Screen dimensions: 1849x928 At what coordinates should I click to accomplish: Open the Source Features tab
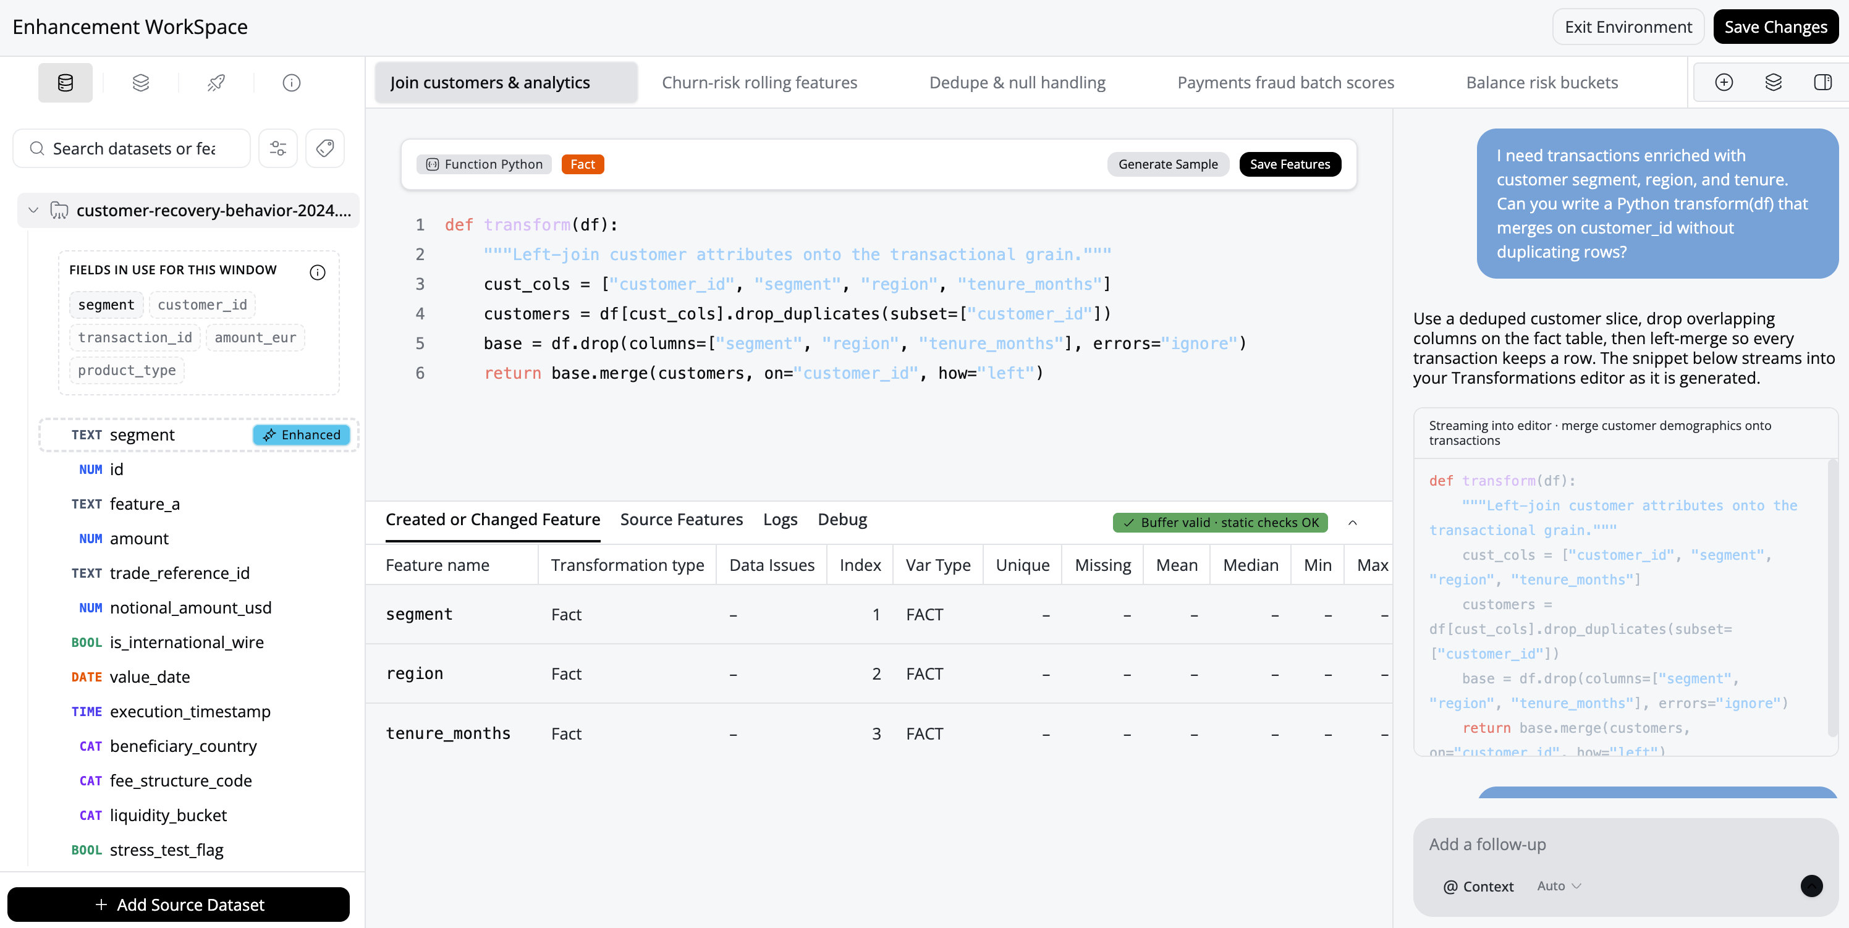click(681, 519)
